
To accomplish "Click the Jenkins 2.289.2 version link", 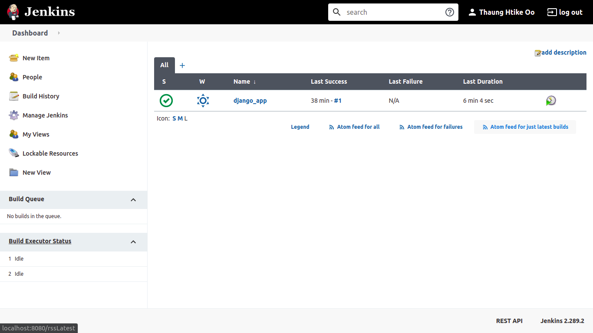I will [562, 321].
